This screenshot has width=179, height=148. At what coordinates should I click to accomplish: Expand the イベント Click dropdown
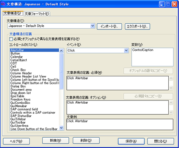126,51
